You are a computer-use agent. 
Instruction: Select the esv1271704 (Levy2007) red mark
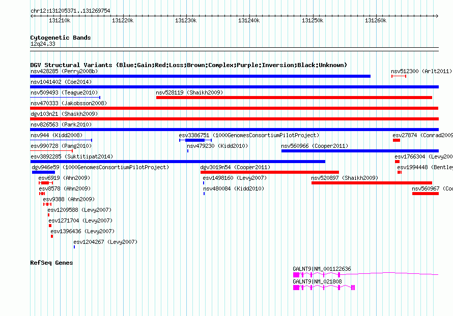tap(50, 226)
